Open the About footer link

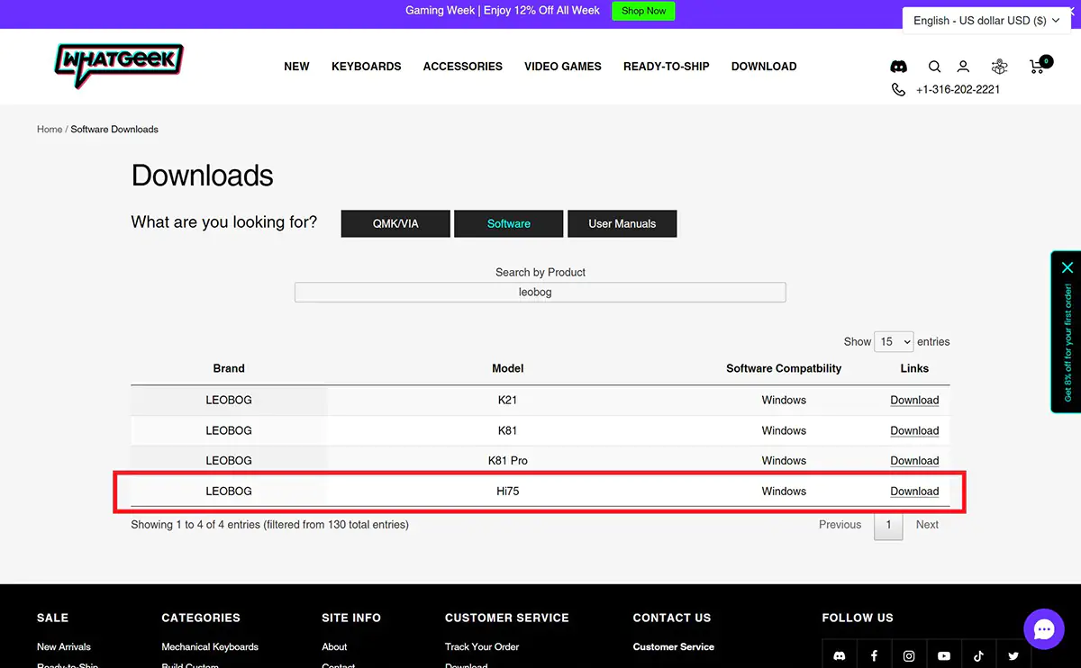click(x=334, y=646)
